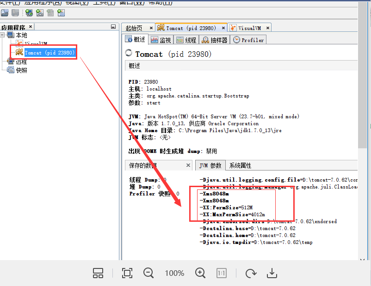Open the 概述 overview subtab

pyautogui.click(x=136, y=39)
